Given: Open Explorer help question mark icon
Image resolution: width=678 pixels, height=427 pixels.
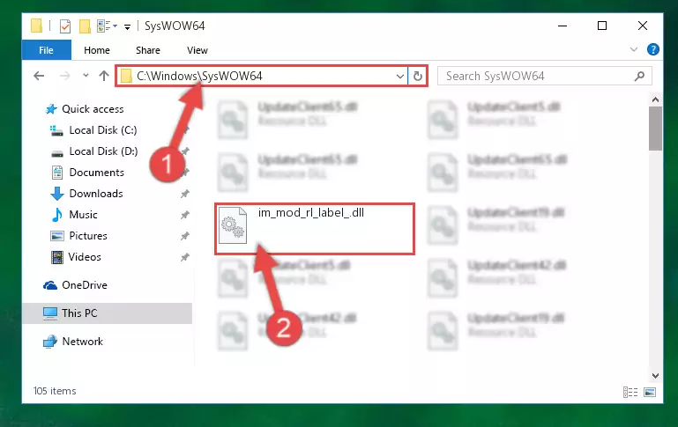Looking at the screenshot, I should pos(653,49).
